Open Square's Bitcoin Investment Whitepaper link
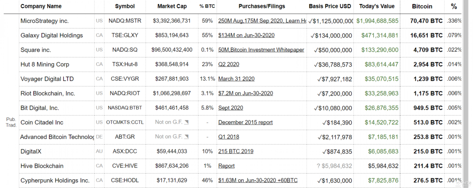The width and height of the screenshot is (473, 188). point(261,50)
